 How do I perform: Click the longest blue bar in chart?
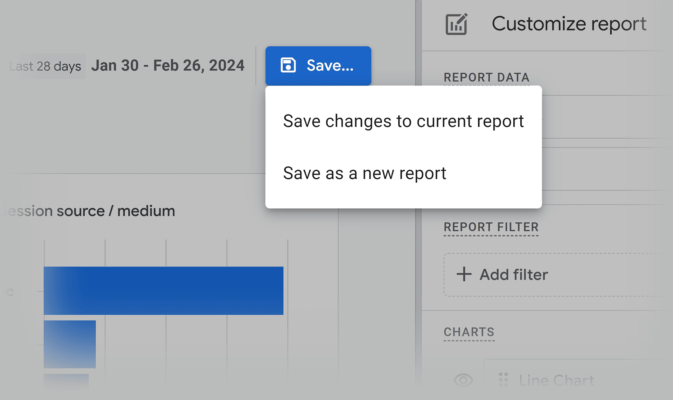(x=163, y=290)
